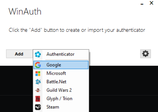The height and width of the screenshot is (112, 158).
Task: Open settings with the gear icon
Action: tap(146, 54)
